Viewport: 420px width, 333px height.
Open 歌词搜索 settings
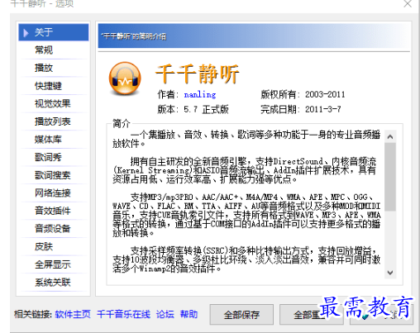tap(54, 175)
